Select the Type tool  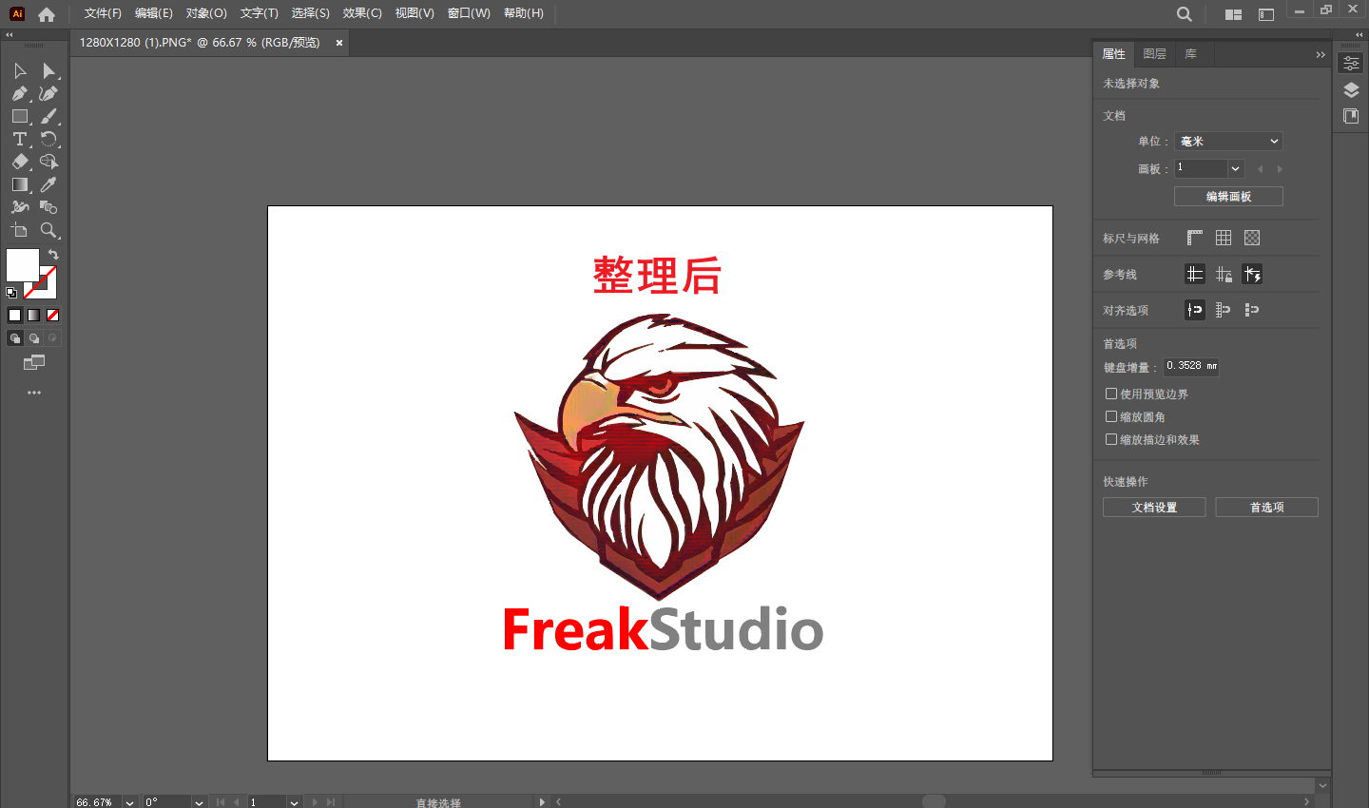tap(20, 140)
